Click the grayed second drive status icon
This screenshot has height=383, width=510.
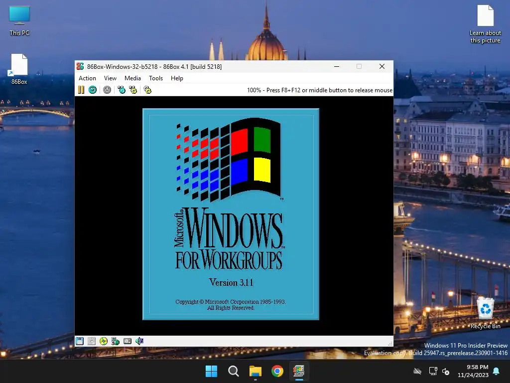[x=92, y=341]
